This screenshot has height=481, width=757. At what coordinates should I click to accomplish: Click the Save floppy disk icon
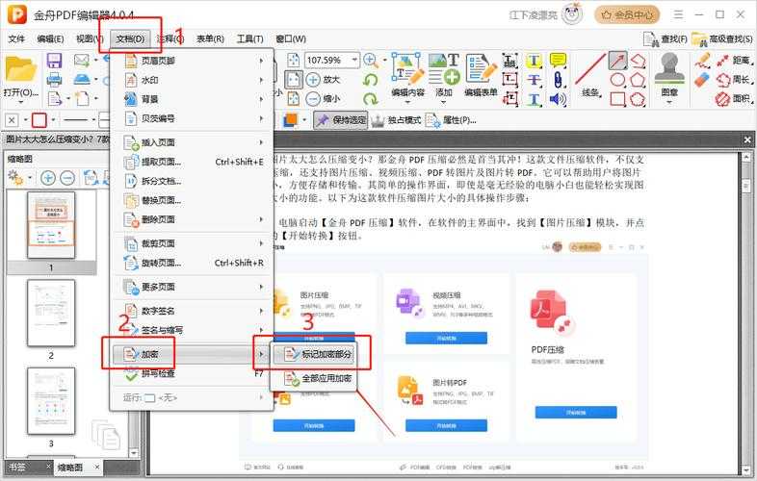click(54, 61)
